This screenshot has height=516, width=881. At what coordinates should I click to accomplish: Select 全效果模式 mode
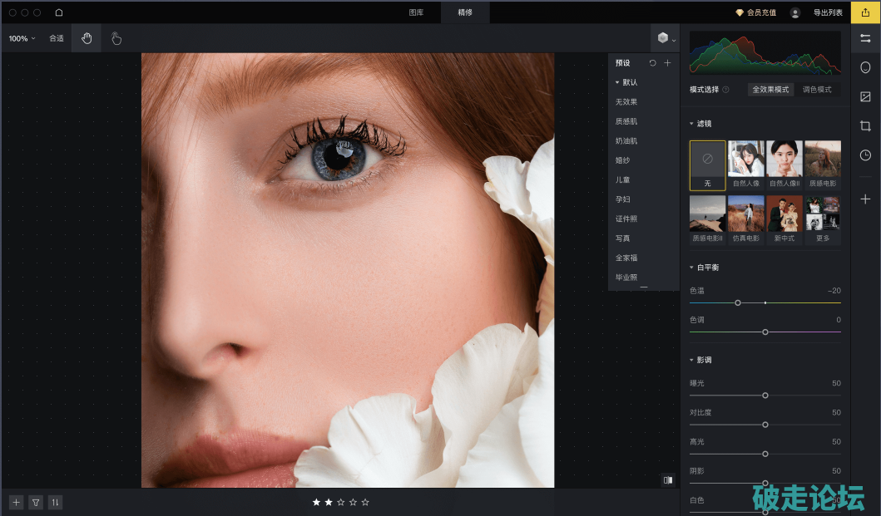770,90
